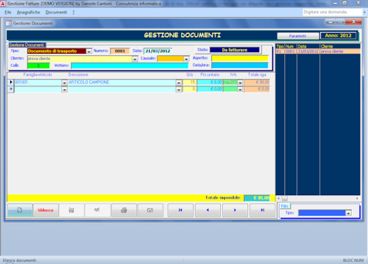The image size is (368, 264).
Task: Click the new document icon button
Action: click(20, 210)
